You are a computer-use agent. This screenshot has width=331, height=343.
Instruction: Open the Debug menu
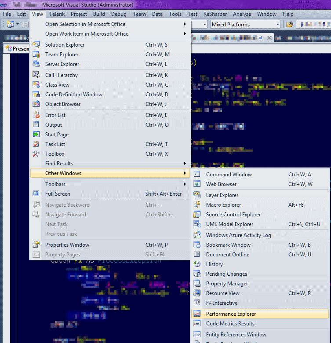pos(119,14)
